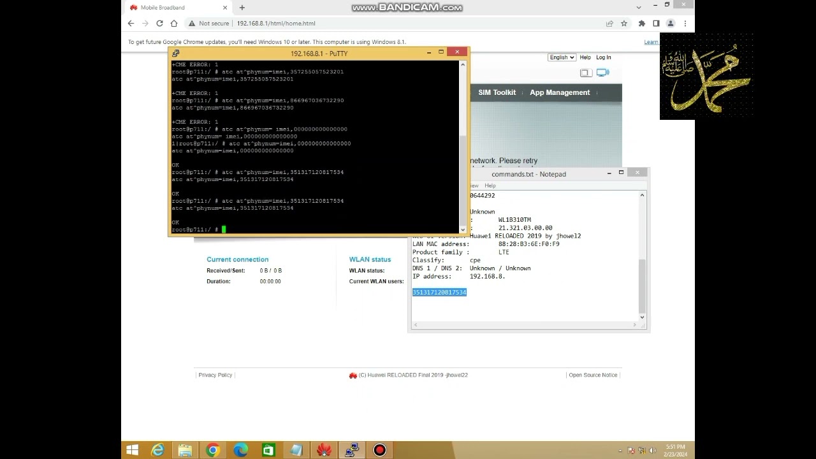Open Huawei app on taskbar
This screenshot has height=459, width=816.
point(324,450)
